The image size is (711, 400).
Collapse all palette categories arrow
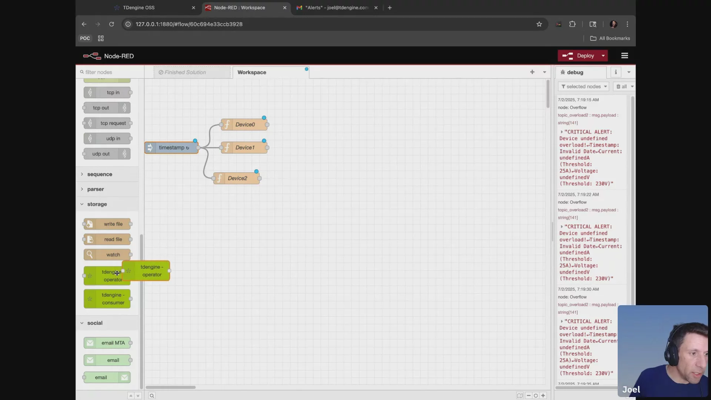(x=131, y=396)
